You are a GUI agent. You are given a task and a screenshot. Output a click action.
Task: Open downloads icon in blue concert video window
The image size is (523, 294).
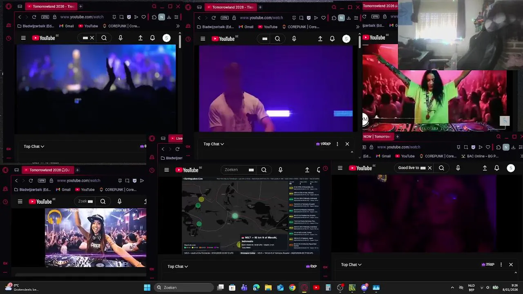169,17
